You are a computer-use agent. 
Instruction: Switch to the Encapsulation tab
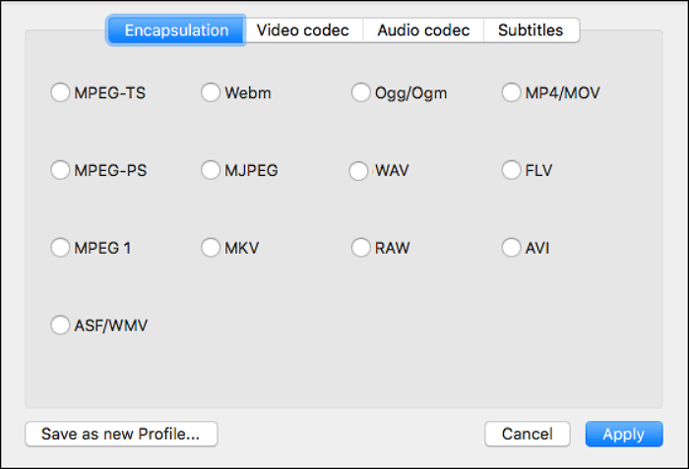[176, 30]
